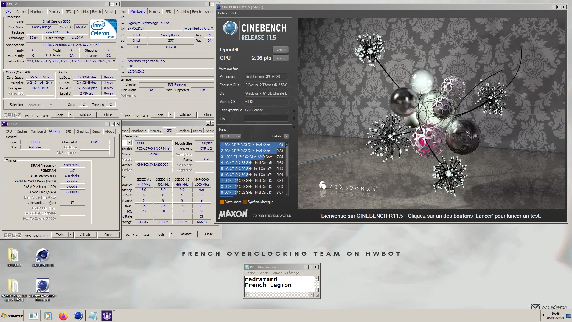
Task: Launch Firefox from the taskbar
Action: (x=63, y=316)
